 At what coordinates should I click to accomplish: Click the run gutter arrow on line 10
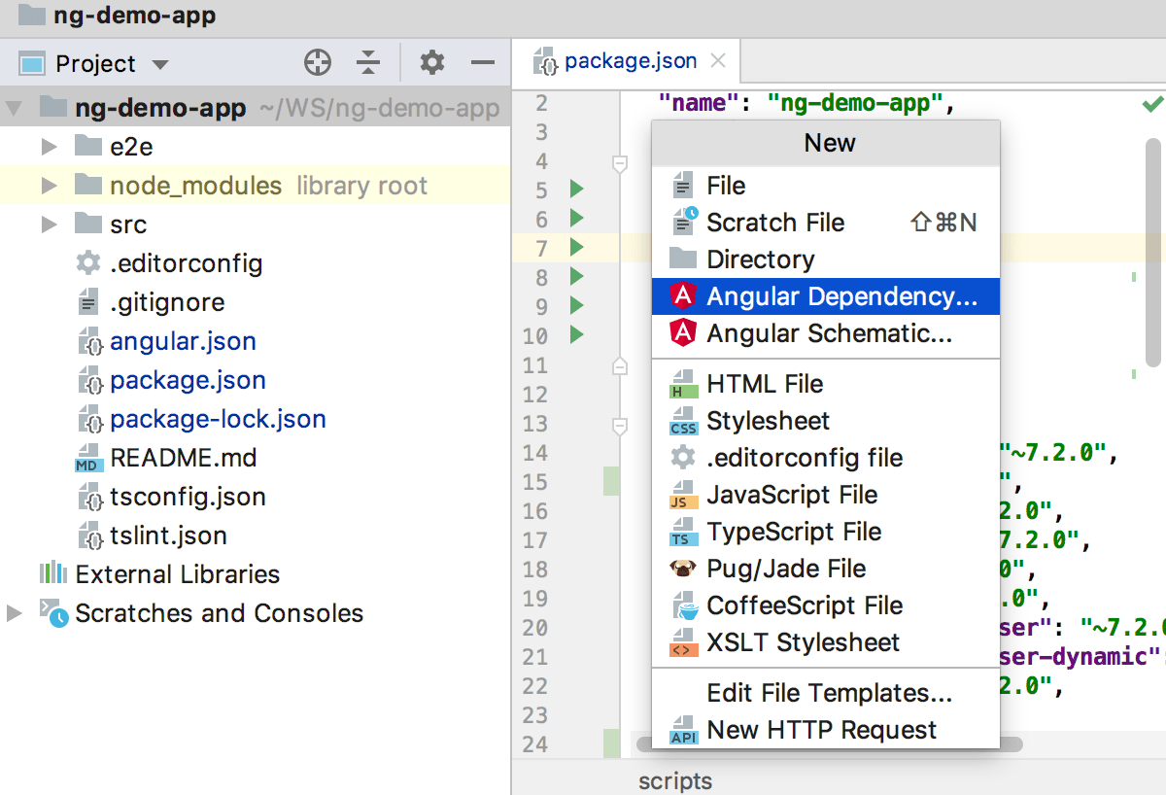click(x=576, y=335)
